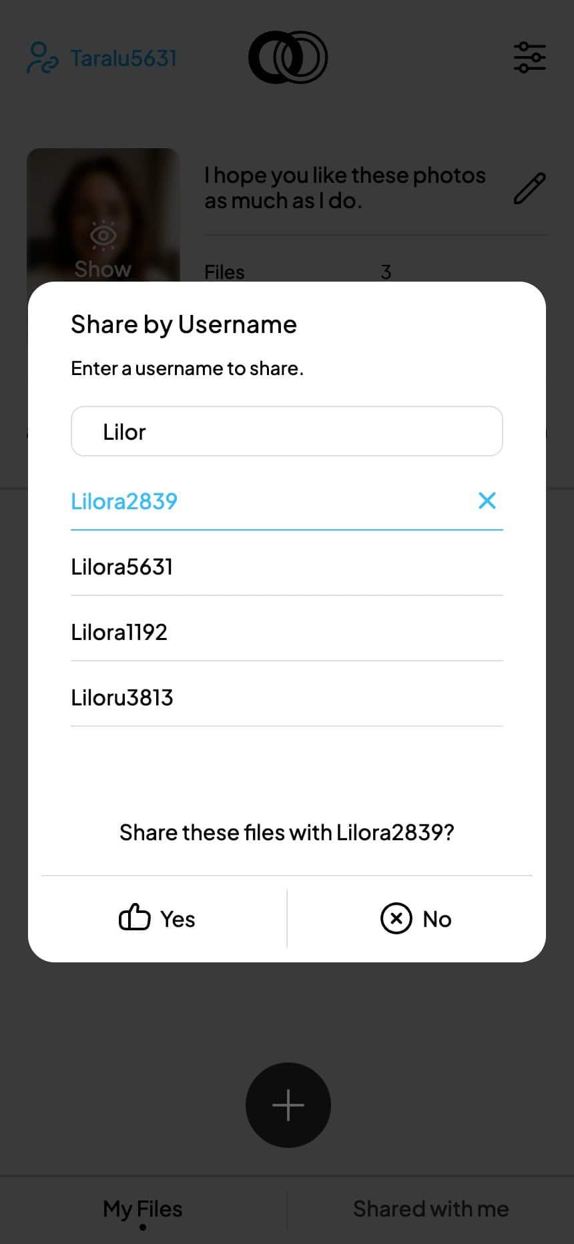
Task: Tap the interlocking rings app logo
Action: coord(288,57)
